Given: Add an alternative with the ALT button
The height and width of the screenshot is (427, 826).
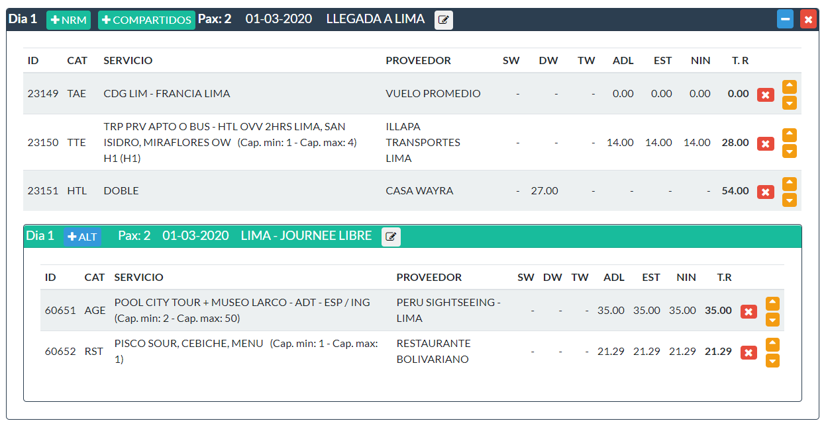Looking at the screenshot, I should 82,237.
